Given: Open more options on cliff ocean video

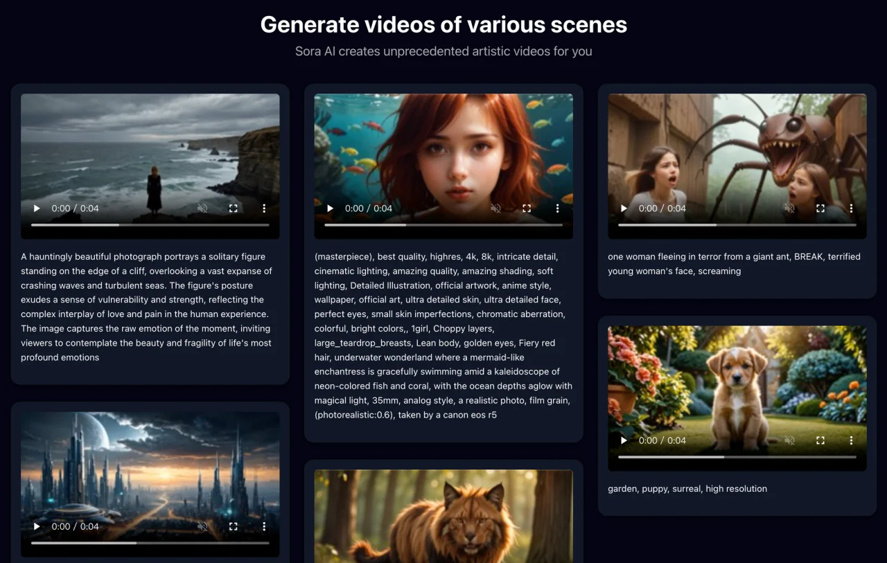Looking at the screenshot, I should pos(264,208).
